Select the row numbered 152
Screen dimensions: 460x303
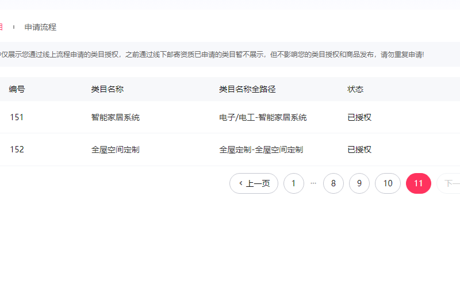click(17, 149)
